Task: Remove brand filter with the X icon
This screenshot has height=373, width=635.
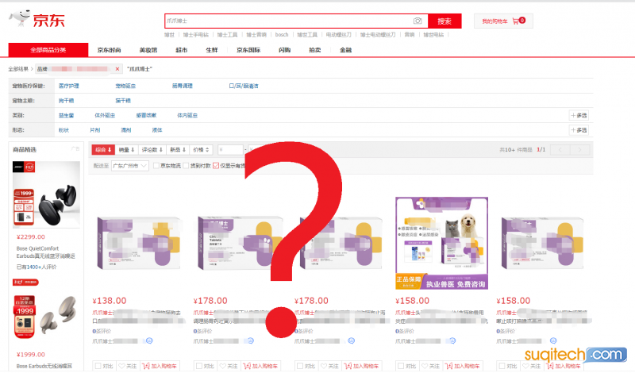Action: click(x=118, y=69)
